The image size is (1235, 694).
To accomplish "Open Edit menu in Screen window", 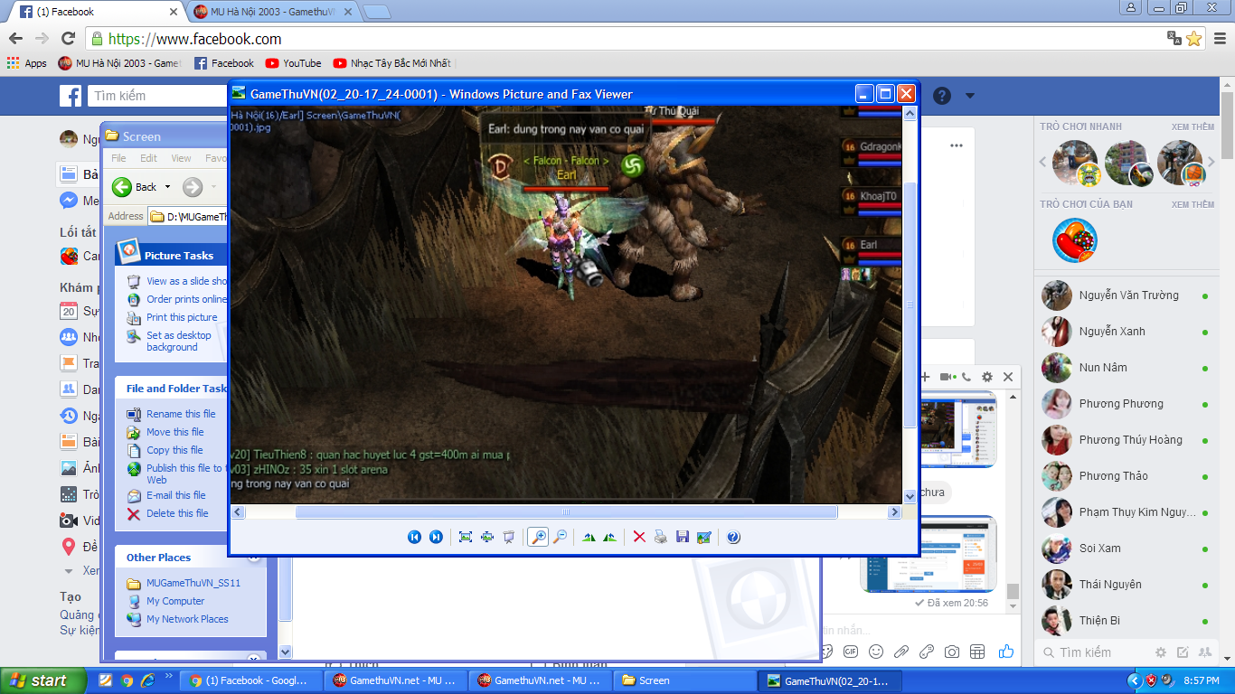I will (148, 158).
